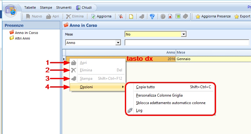The height and width of the screenshot is (134, 251).
Task: Click the green square toolbar icon
Action: pyautogui.click(x=177, y=17)
